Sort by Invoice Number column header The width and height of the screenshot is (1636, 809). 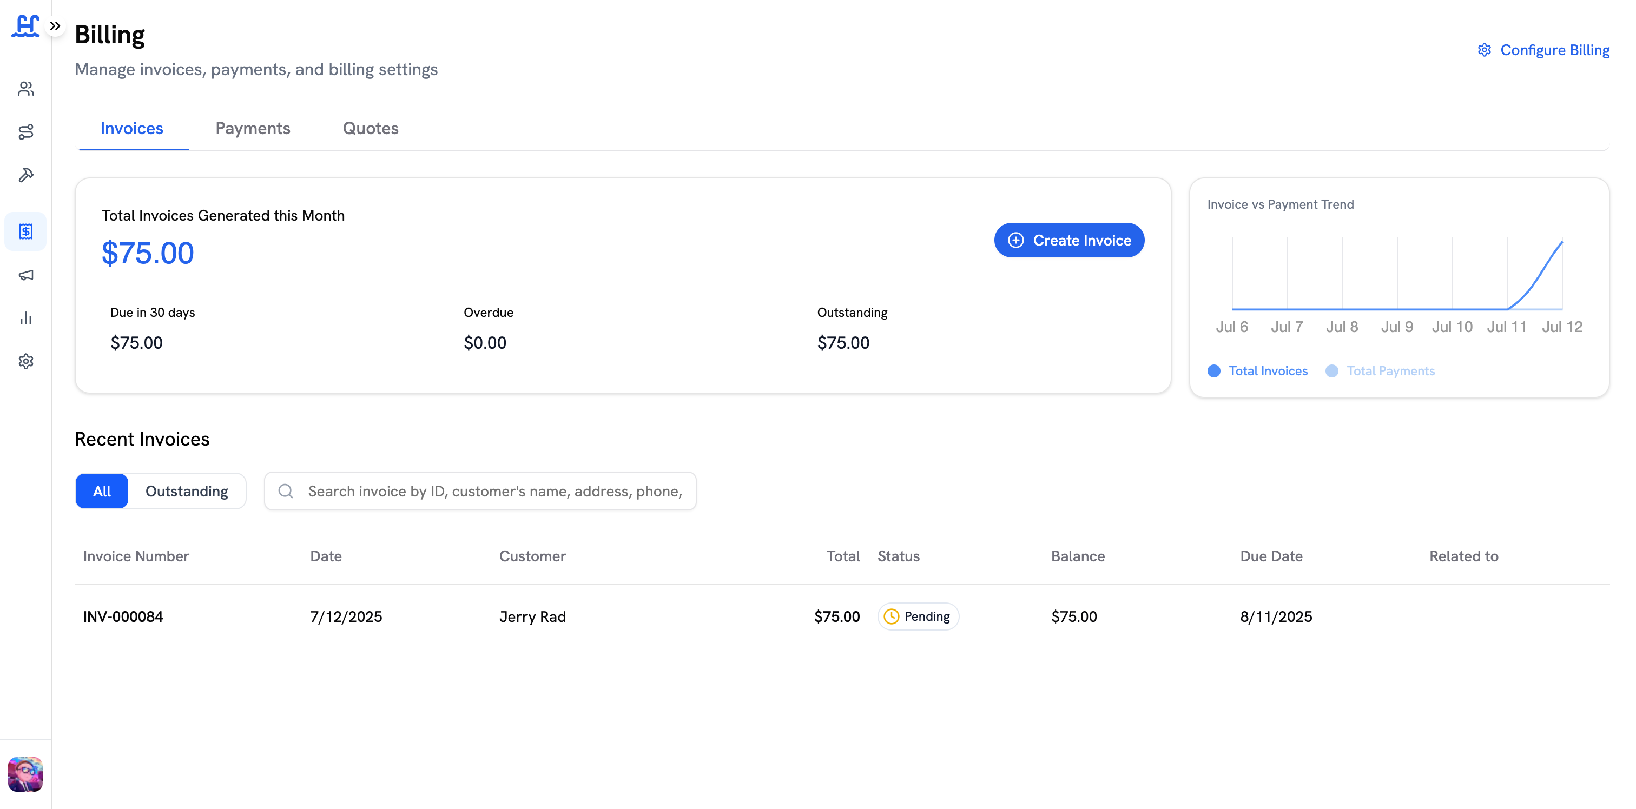pos(136,556)
